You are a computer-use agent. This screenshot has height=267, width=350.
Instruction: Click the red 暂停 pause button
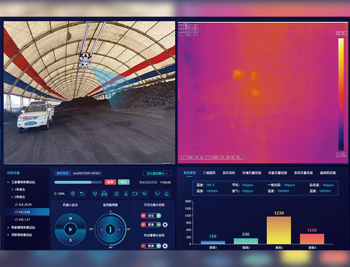coord(110,182)
